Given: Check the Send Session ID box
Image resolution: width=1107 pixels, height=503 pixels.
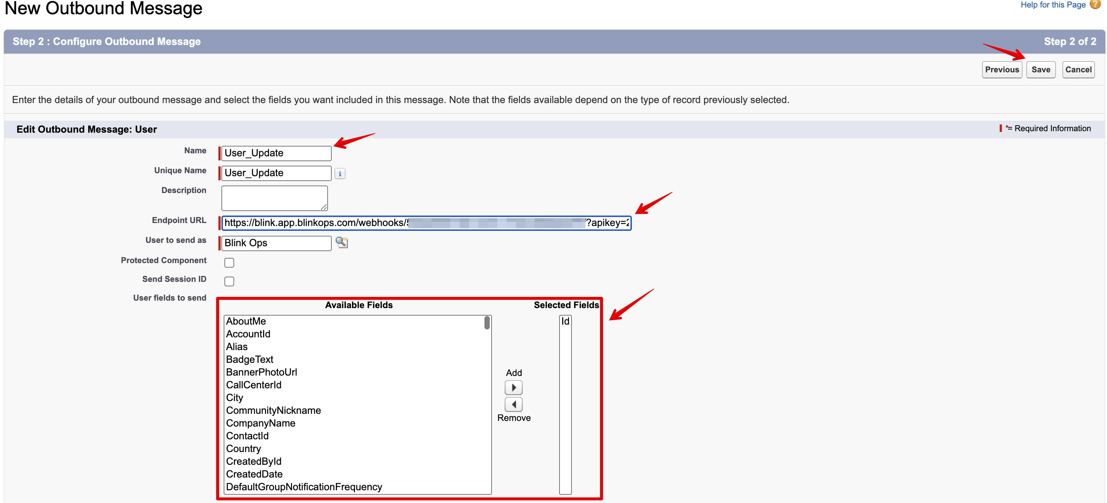Looking at the screenshot, I should [230, 281].
